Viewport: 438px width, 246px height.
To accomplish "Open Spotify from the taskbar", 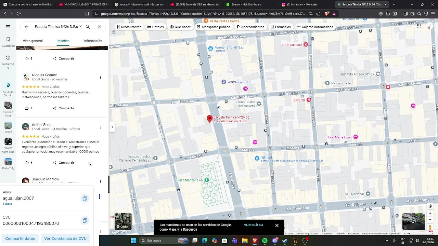I will tap(265, 241).
